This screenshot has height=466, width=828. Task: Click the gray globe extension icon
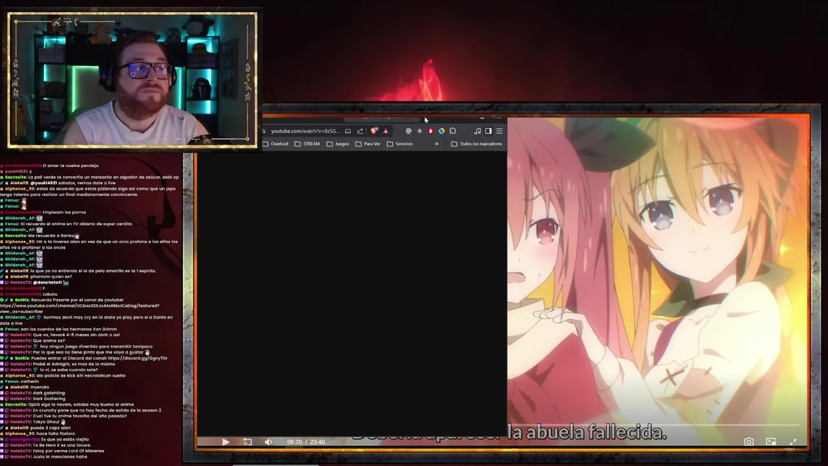(408, 131)
